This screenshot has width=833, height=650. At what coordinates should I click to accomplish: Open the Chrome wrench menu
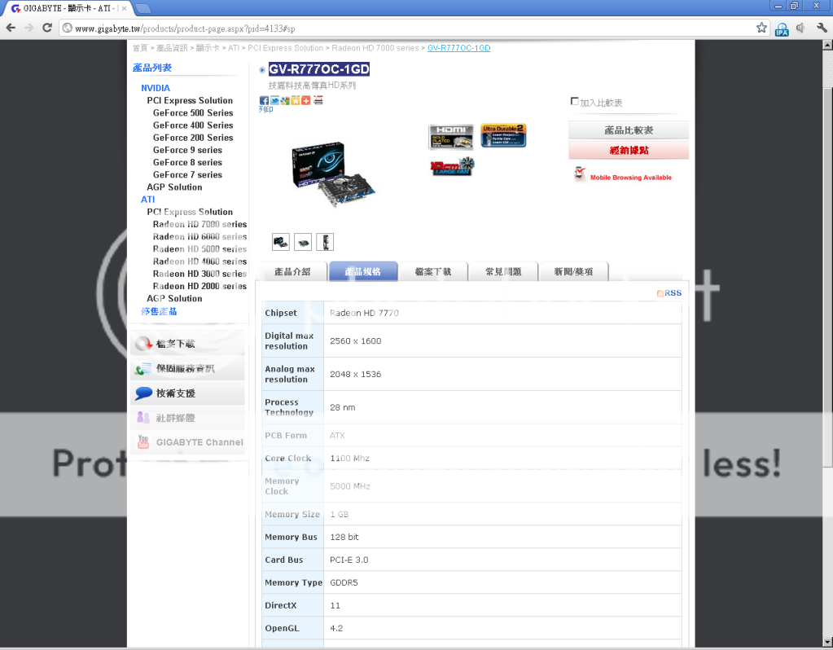(x=822, y=28)
